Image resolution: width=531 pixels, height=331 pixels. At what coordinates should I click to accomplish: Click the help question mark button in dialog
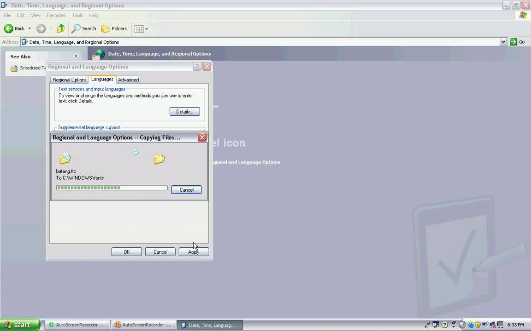pyautogui.click(x=197, y=67)
